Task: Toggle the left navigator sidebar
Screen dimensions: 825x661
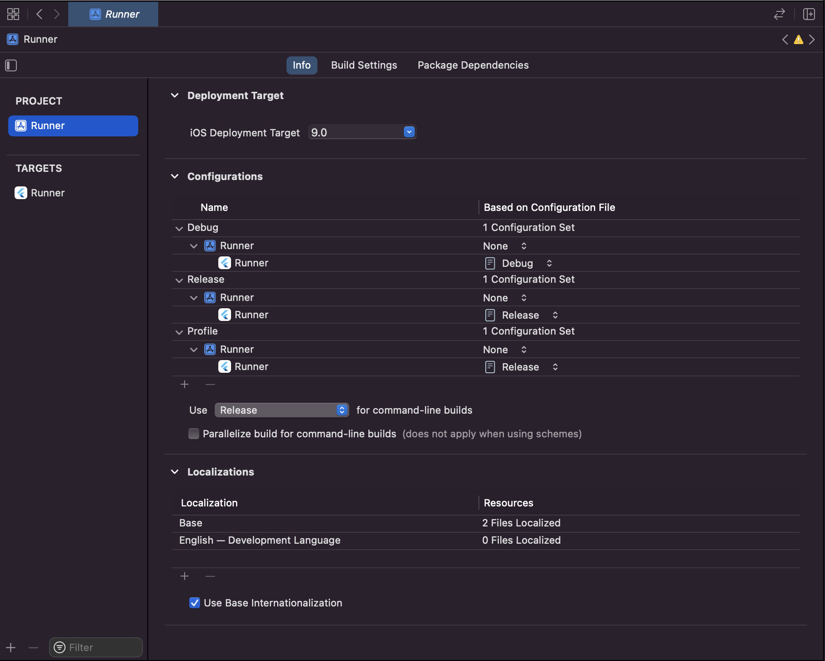Action: coord(11,65)
